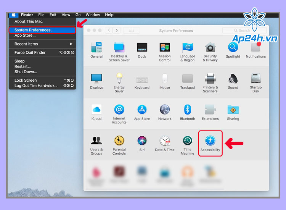Open Date & Time preferences
The width and height of the screenshot is (286, 210).
(x=165, y=143)
